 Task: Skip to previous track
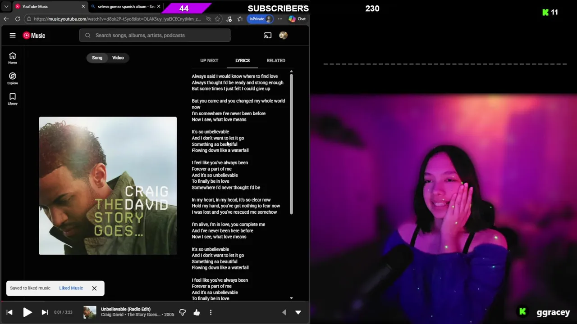[x=9, y=312]
